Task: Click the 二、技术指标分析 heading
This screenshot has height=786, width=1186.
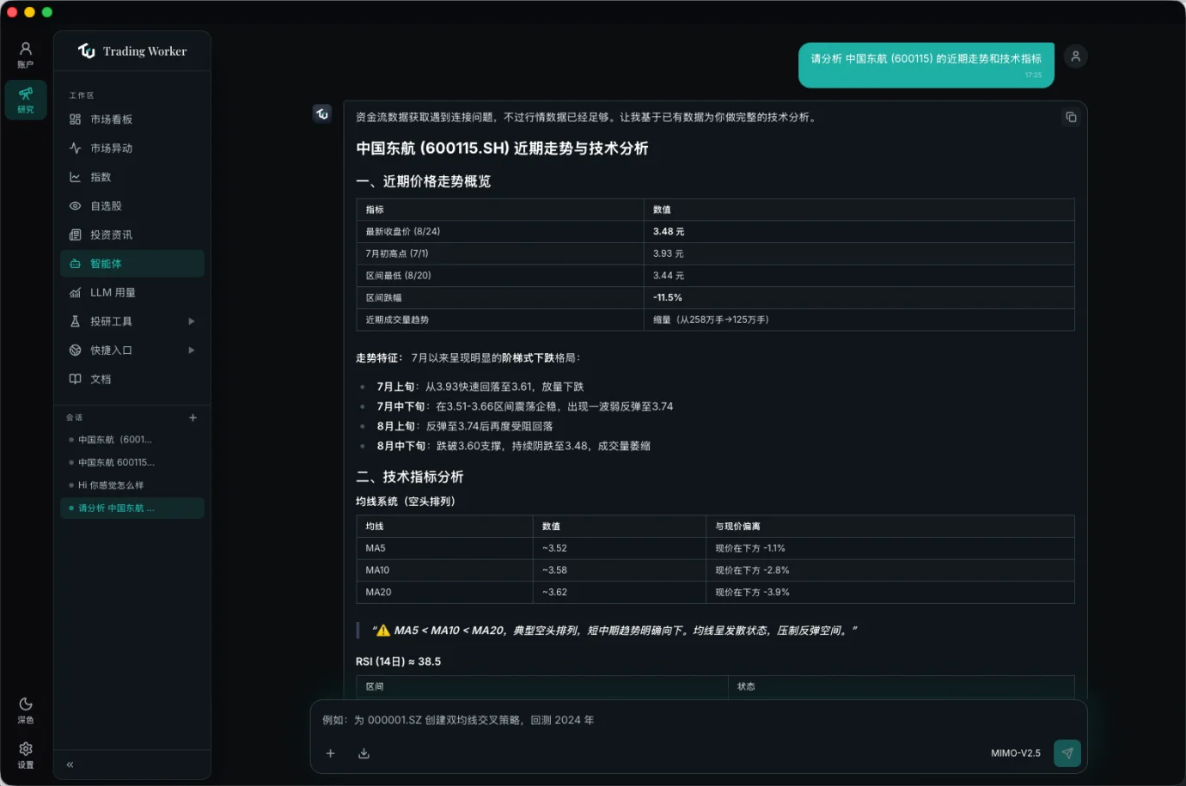Action: tap(410, 477)
